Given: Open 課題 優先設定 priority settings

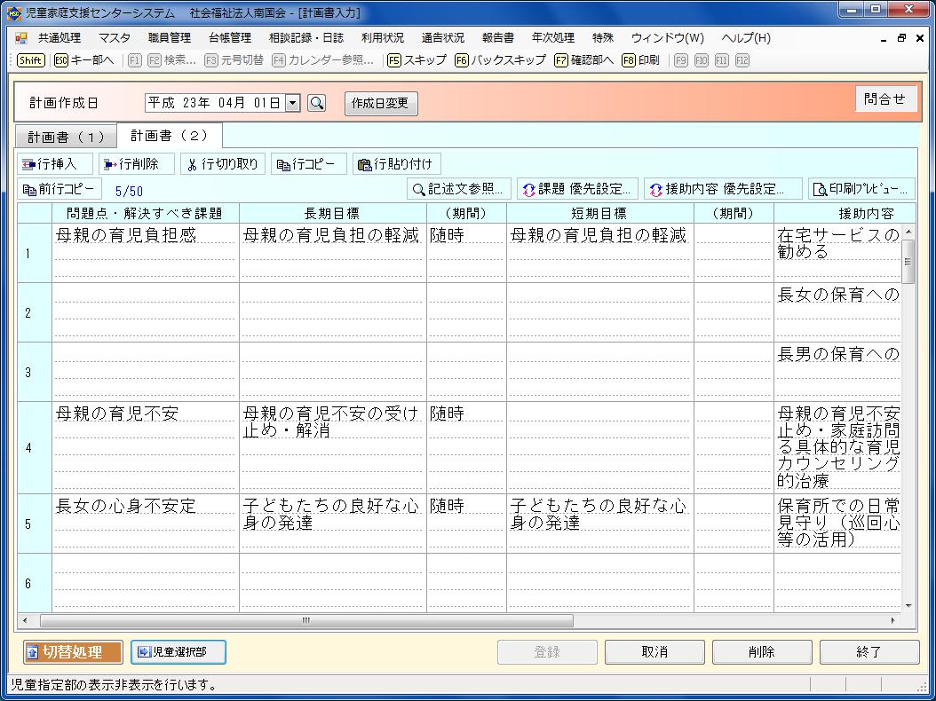Looking at the screenshot, I should (x=577, y=189).
